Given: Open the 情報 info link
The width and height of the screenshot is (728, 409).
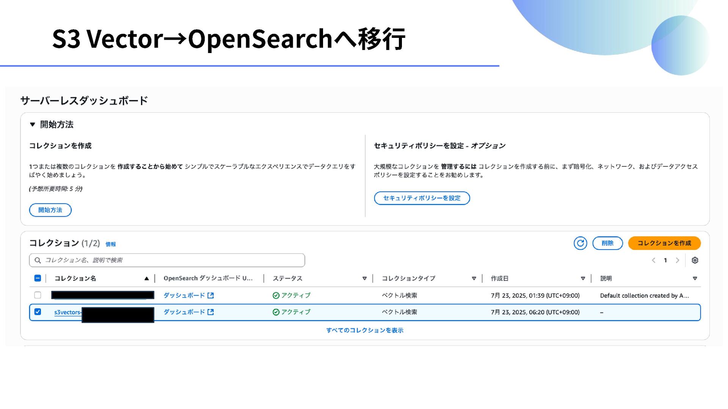Looking at the screenshot, I should [111, 244].
